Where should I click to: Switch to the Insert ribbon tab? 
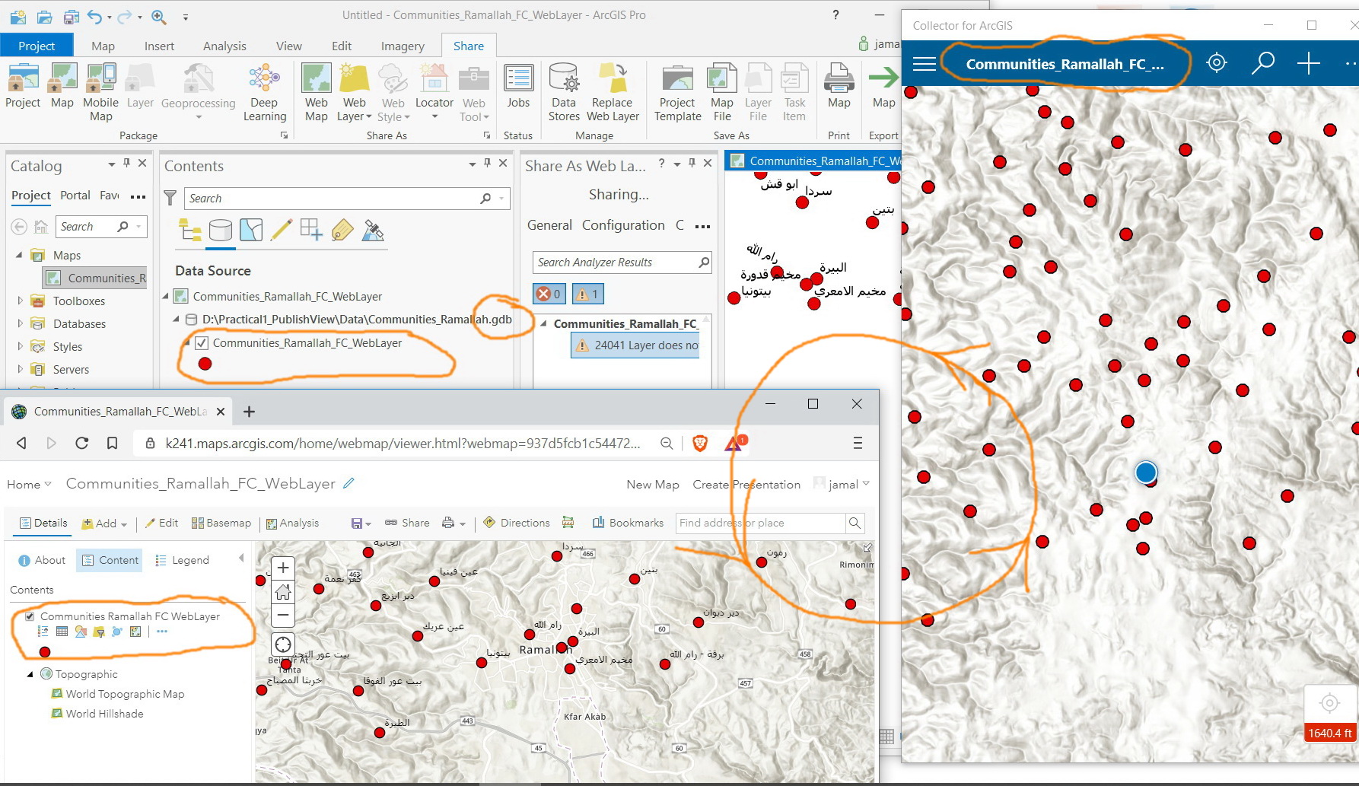(159, 46)
